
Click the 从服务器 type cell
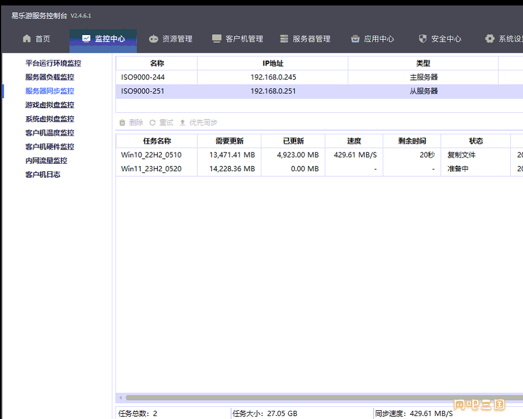[x=424, y=91]
